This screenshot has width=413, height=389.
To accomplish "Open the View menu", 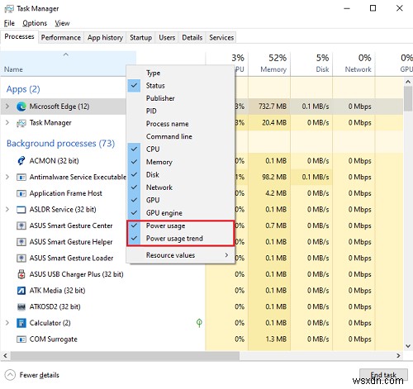I will pos(62,23).
